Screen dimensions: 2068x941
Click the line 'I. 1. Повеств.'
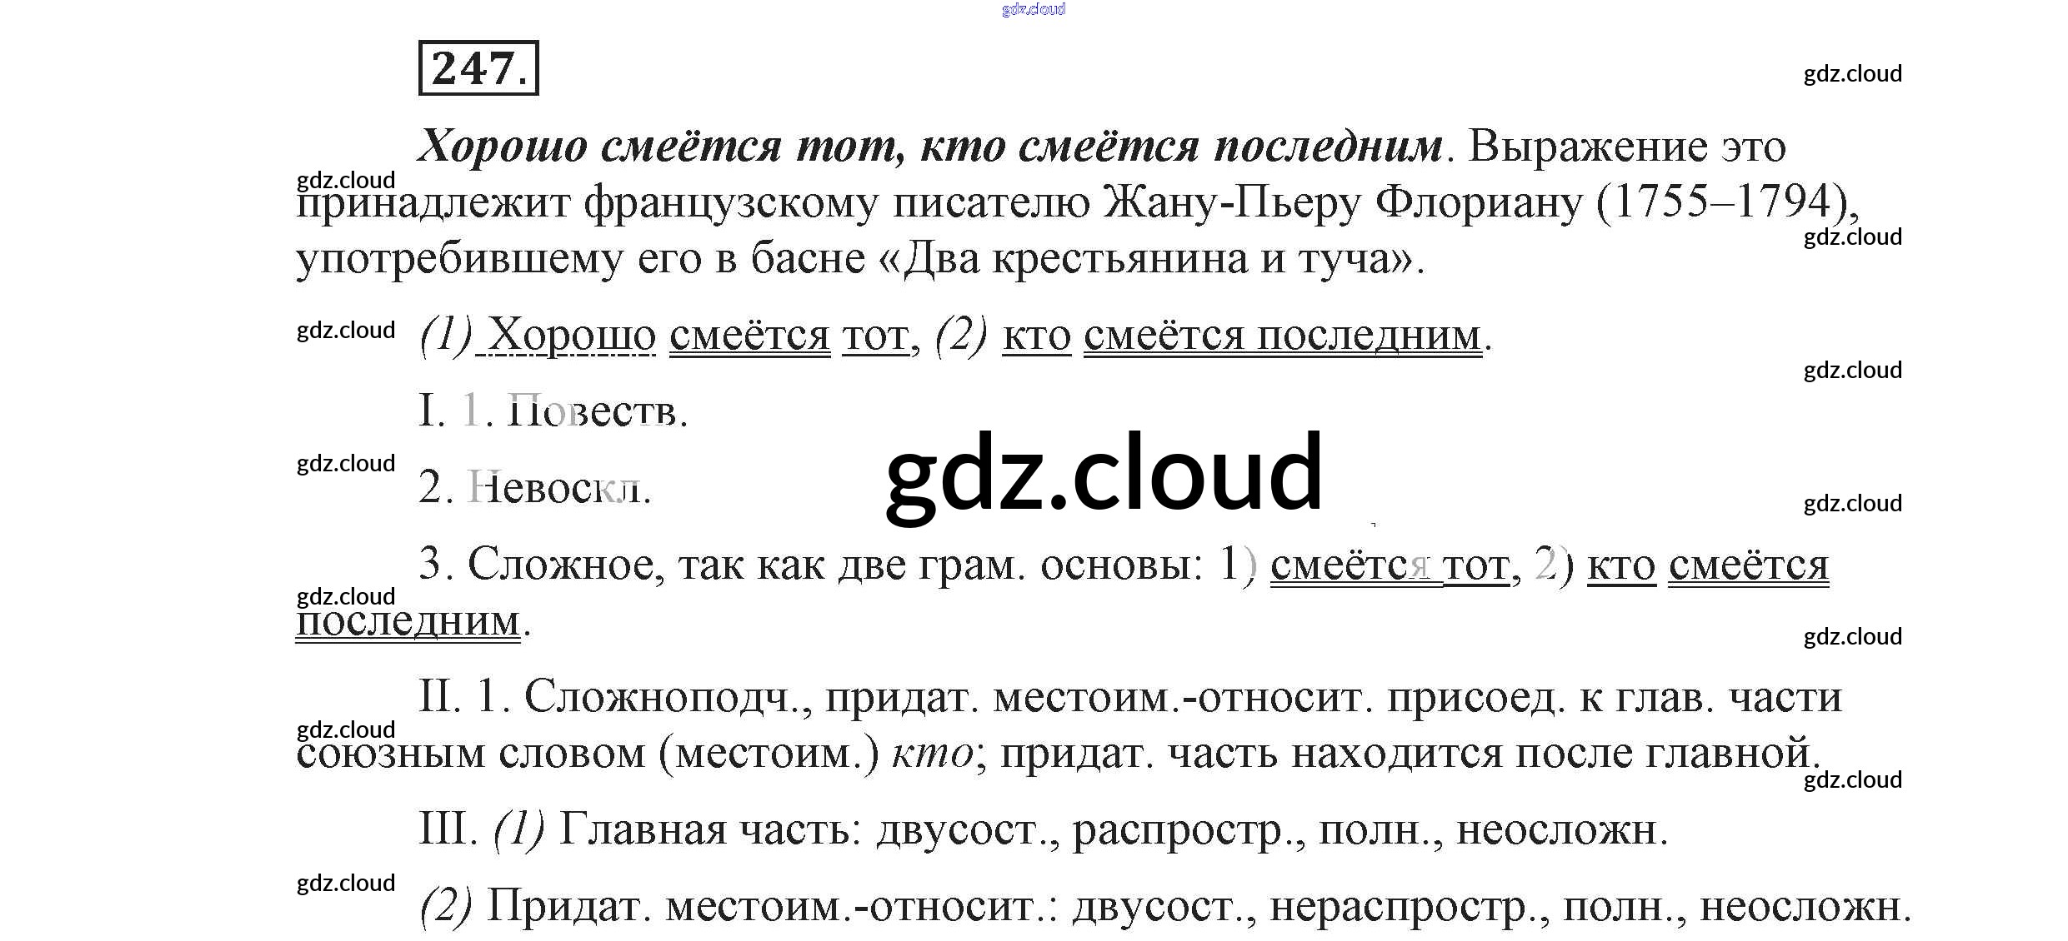coord(553,411)
